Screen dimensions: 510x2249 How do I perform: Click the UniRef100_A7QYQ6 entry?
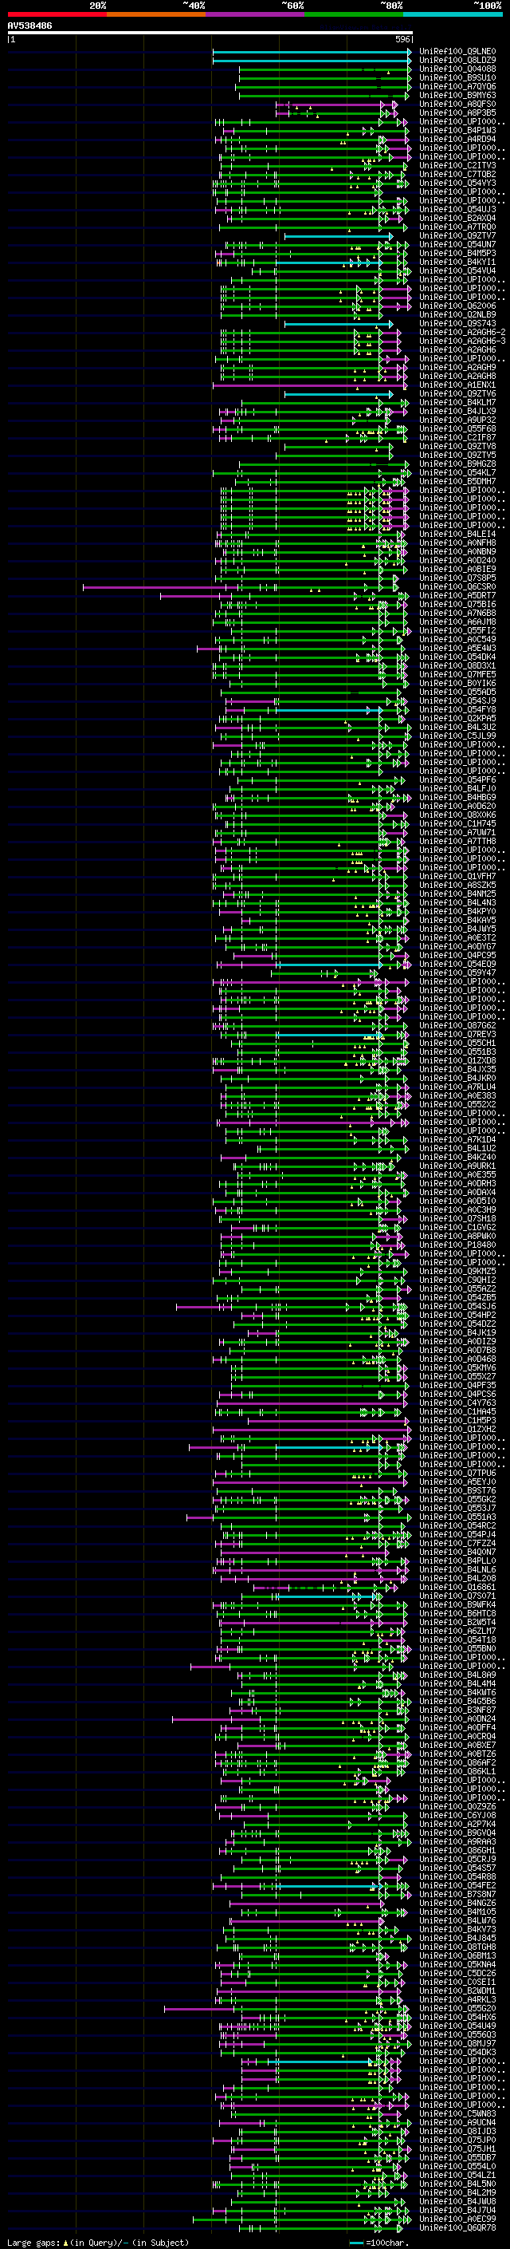click(x=457, y=87)
